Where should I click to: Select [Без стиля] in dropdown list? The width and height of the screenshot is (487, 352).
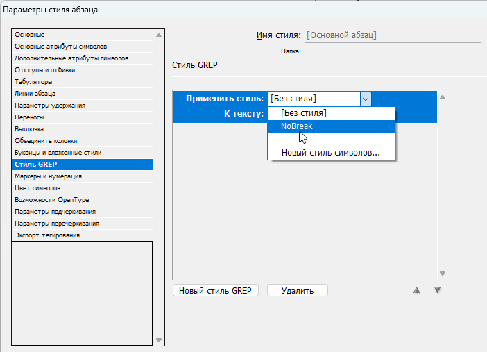pyautogui.click(x=303, y=113)
